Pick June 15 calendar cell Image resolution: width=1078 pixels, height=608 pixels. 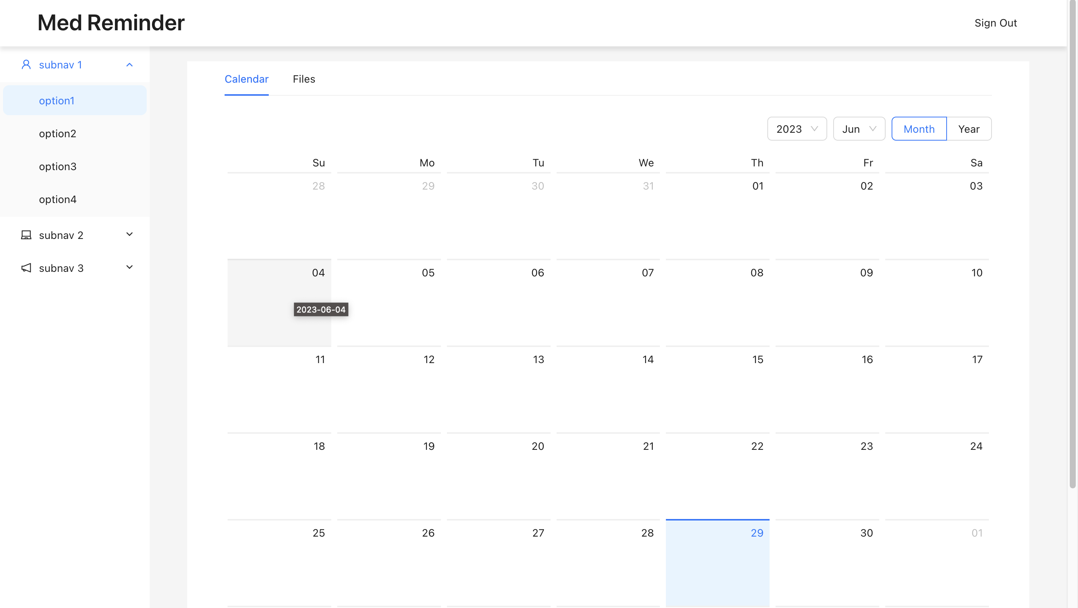click(x=717, y=389)
